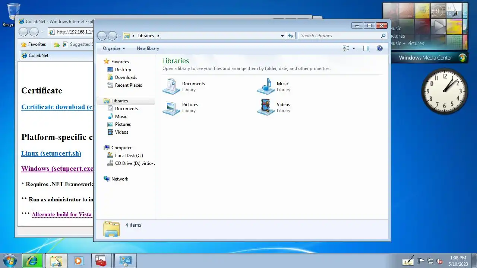Click IE address bar URL

(x=75, y=32)
